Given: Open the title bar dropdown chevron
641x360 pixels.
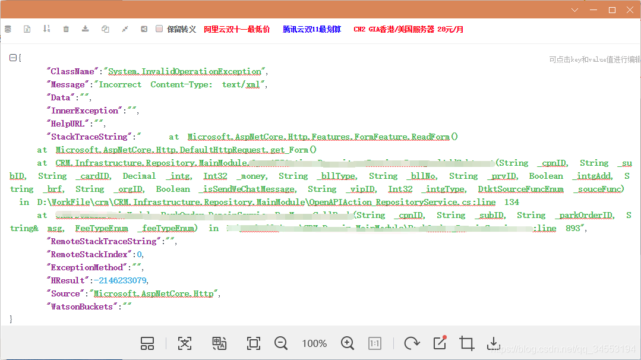Looking at the screenshot, I should (x=575, y=10).
